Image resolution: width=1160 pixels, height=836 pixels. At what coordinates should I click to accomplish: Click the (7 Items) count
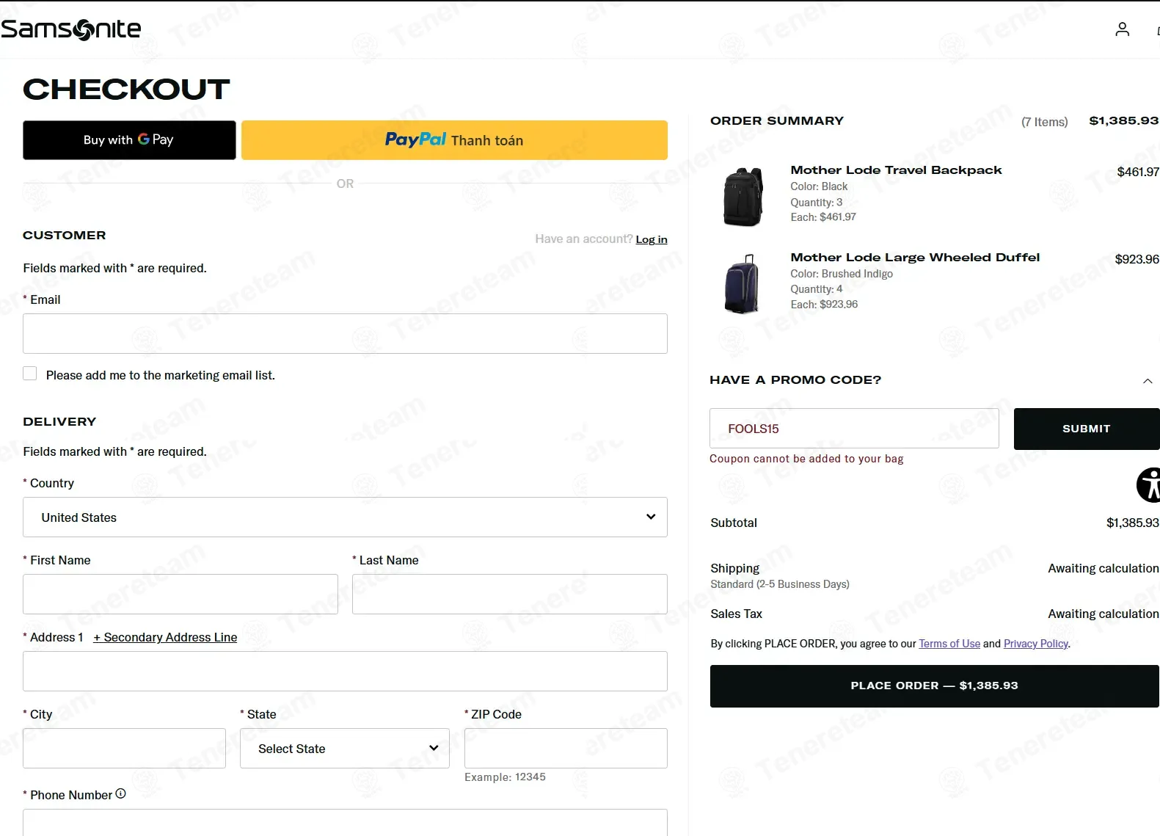pyautogui.click(x=1044, y=122)
